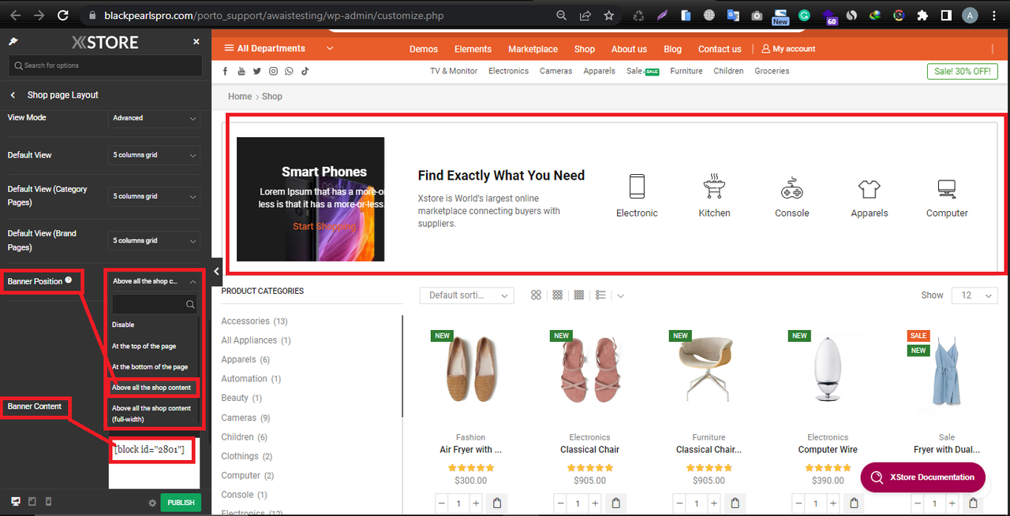Open the Demos menu item
The height and width of the screenshot is (516, 1010).
(x=424, y=49)
